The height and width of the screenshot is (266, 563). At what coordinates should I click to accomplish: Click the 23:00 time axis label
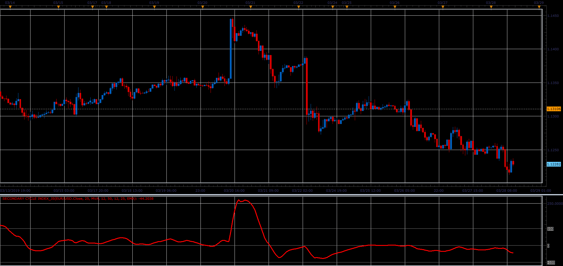201,191
